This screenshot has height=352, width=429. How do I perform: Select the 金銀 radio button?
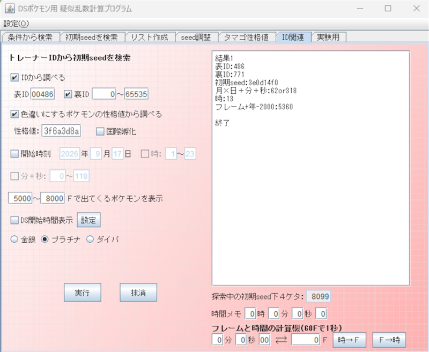click(14, 239)
